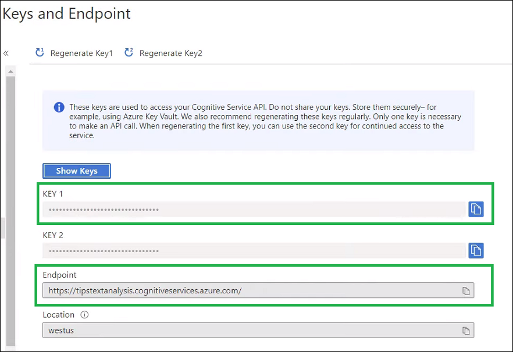Click inside the masked KEY 2 field
513x352 pixels.
pyautogui.click(x=254, y=250)
